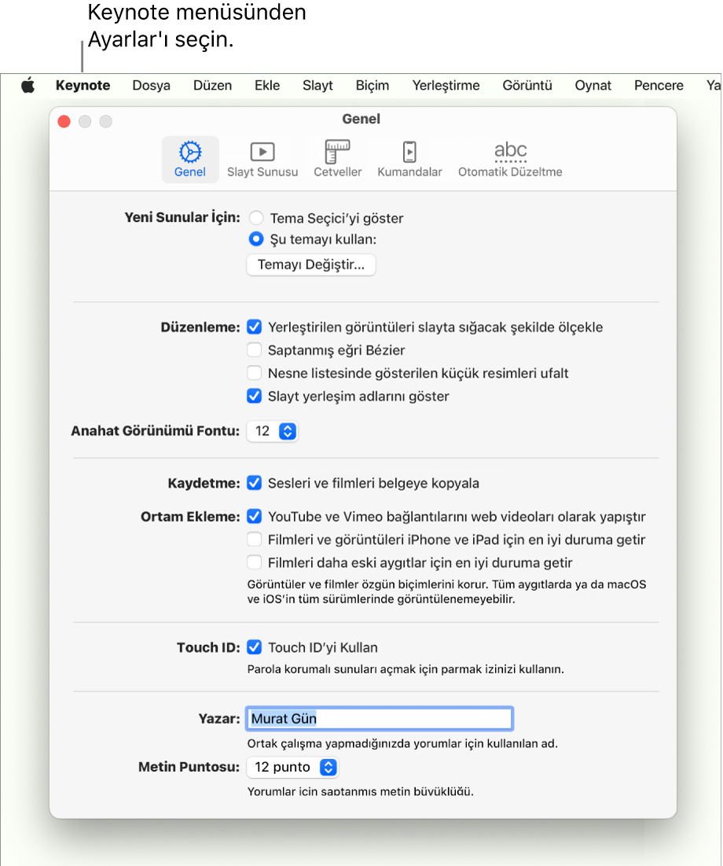723x866 pixels.
Task: Open Anahat Görünümü Fontu size dropdown
Action: (272, 431)
